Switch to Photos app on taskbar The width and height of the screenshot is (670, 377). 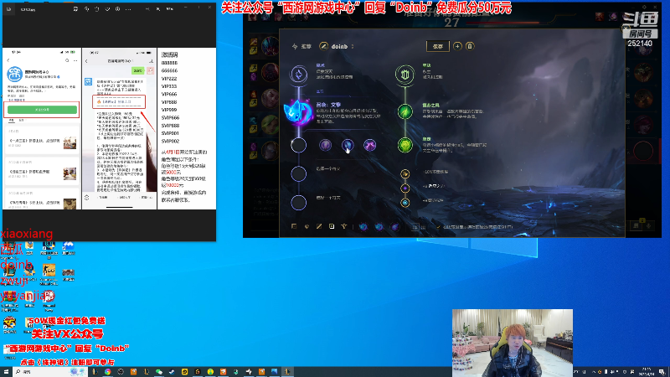(275, 372)
